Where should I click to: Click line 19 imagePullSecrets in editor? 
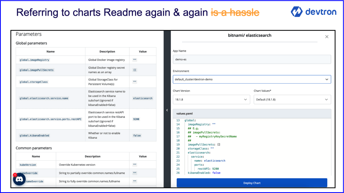pyautogui.click(x=204, y=145)
